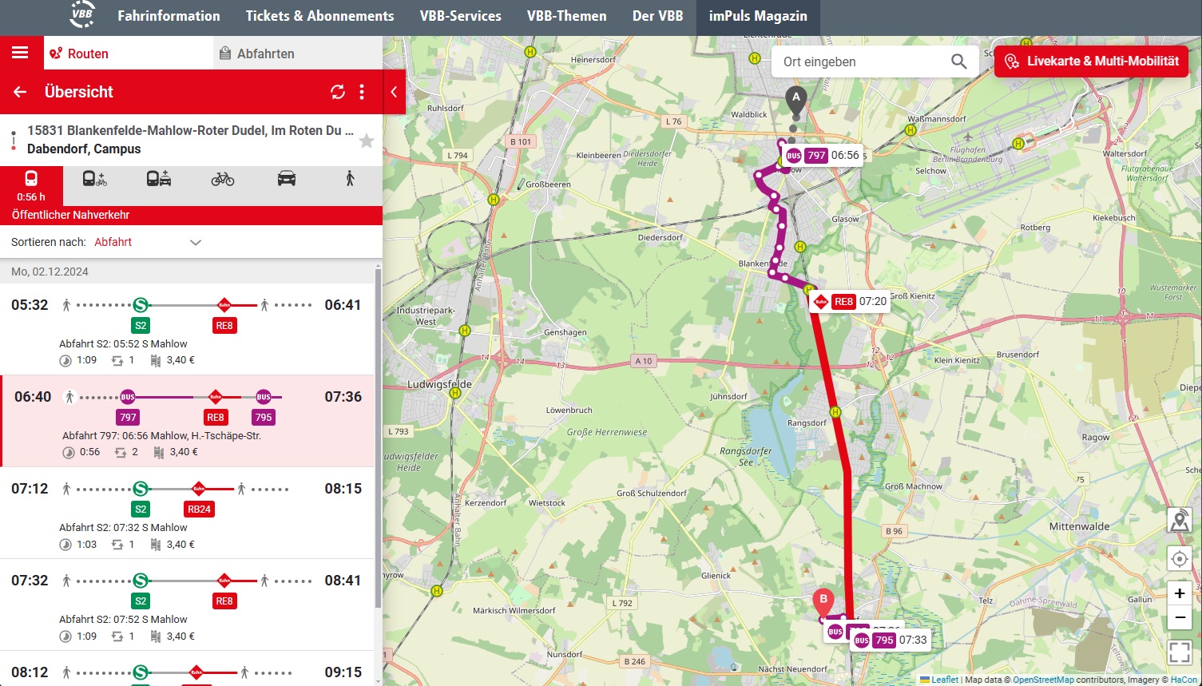
Task: Toggle favorite star for this route
Action: (367, 141)
